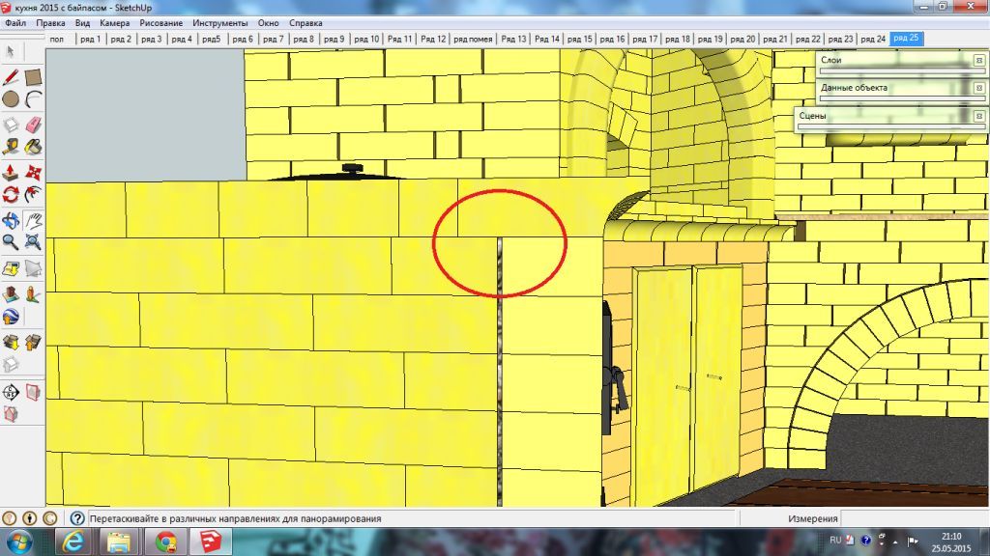Select the Paint Bucket tool

point(33,148)
